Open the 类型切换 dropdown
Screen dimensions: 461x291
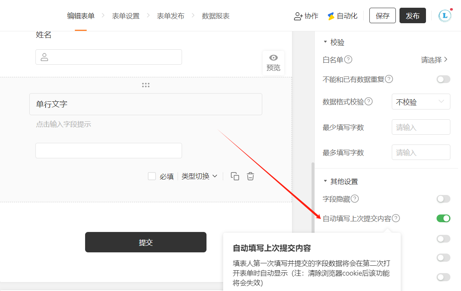tap(199, 176)
